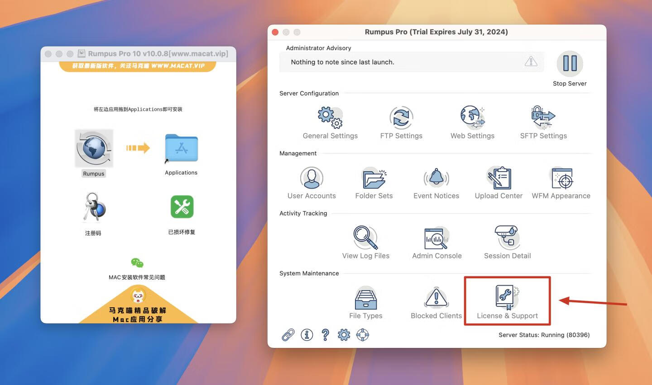
Task: Open WFM Appearance icon
Action: click(561, 178)
